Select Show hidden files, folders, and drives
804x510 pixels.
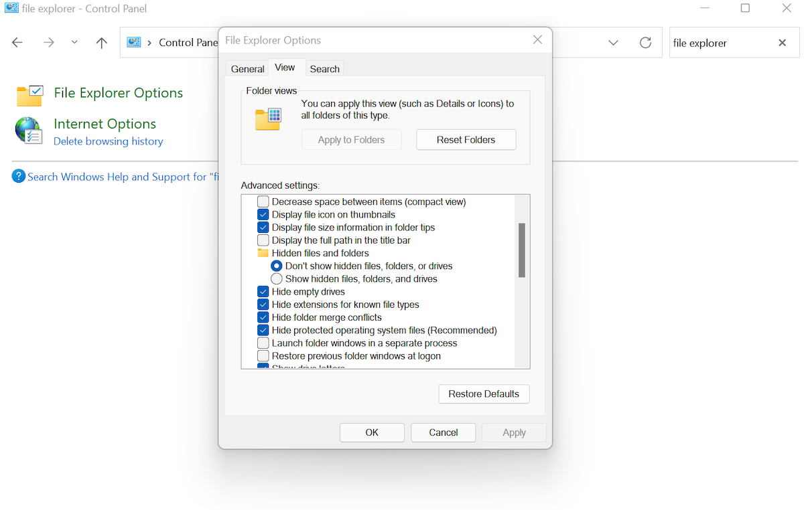tap(277, 279)
